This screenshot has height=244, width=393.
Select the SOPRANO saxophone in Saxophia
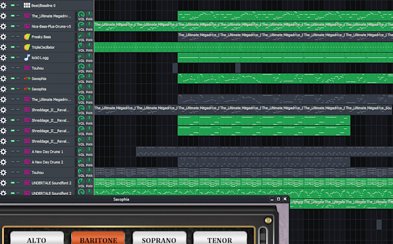[x=159, y=238]
